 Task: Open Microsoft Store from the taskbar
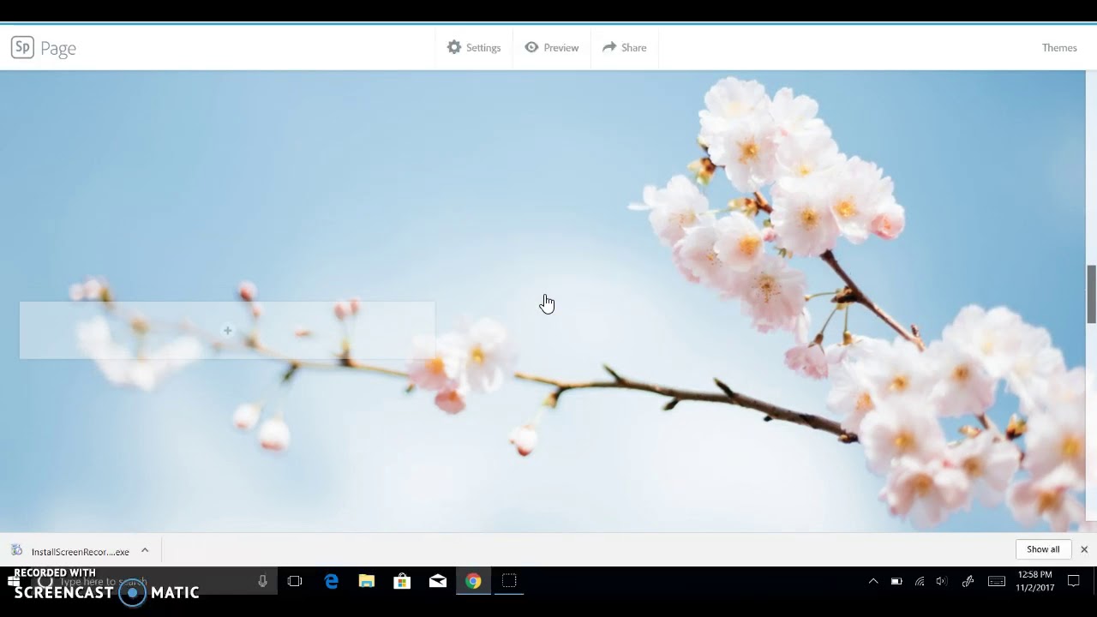tap(402, 581)
